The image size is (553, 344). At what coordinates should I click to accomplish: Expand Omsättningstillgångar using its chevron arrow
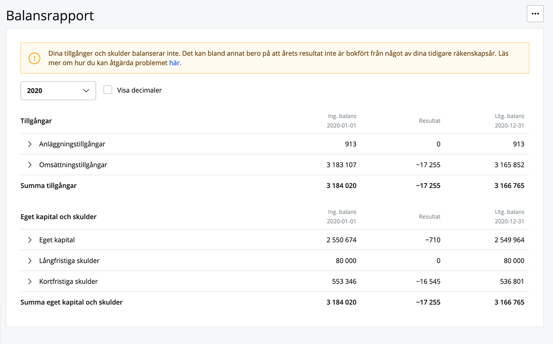click(30, 165)
